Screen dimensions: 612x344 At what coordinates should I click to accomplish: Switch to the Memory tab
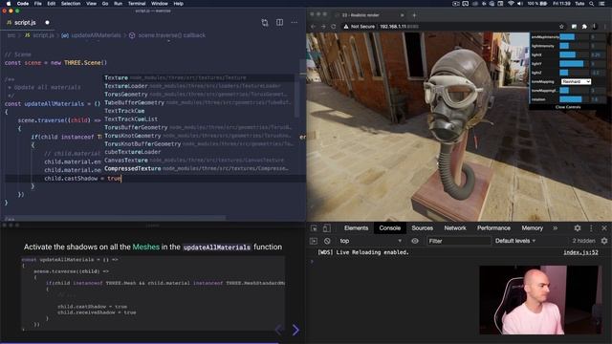(532, 228)
